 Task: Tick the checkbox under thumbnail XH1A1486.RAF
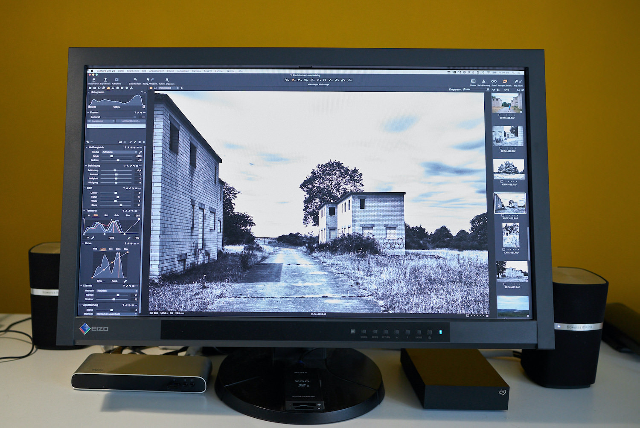[x=500, y=115]
